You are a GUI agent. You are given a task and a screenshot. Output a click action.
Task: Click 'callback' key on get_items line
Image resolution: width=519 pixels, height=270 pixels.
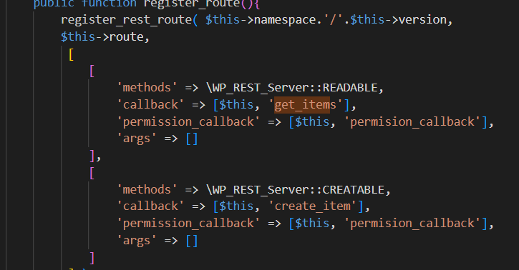(150, 105)
